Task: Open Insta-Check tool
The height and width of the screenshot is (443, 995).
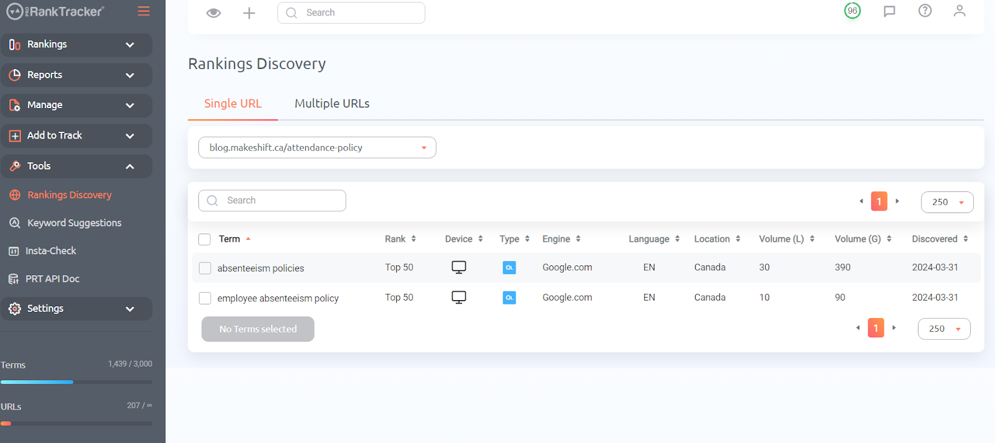Action: [42, 251]
